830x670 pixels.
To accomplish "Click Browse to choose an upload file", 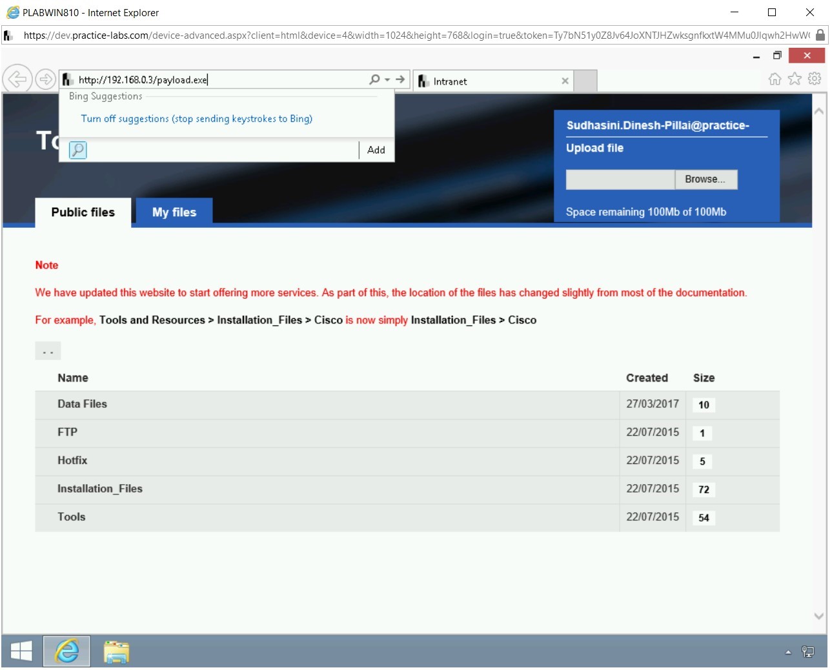I will pyautogui.click(x=705, y=179).
